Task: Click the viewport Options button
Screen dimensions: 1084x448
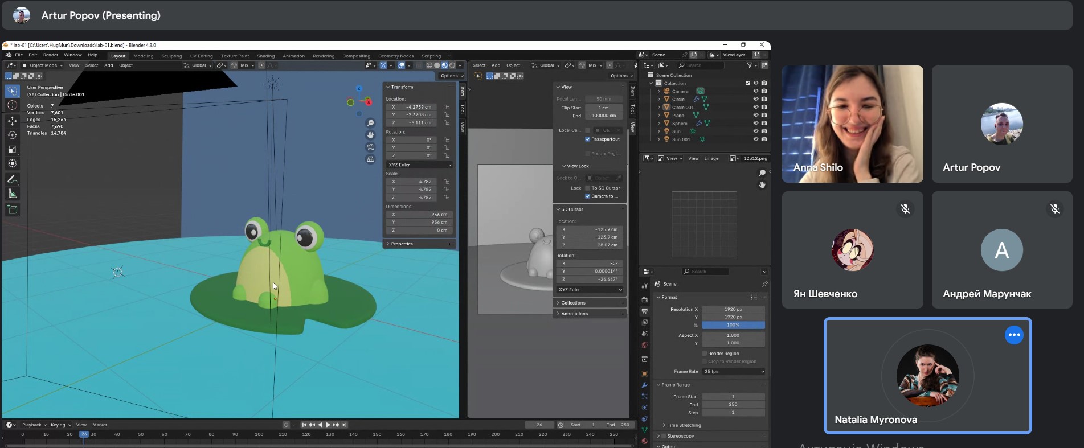Action: pos(451,76)
